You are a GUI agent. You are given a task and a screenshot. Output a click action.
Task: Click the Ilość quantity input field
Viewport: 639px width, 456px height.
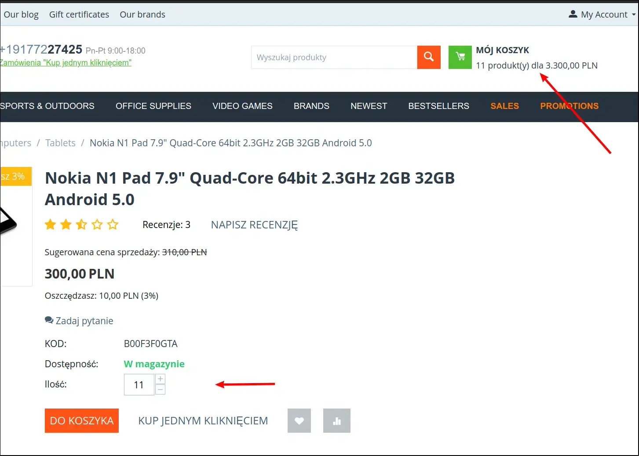139,385
